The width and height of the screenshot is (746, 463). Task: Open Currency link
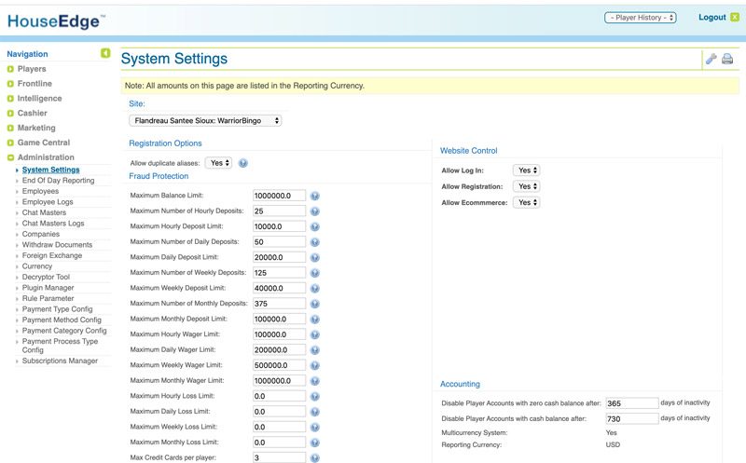pos(37,266)
